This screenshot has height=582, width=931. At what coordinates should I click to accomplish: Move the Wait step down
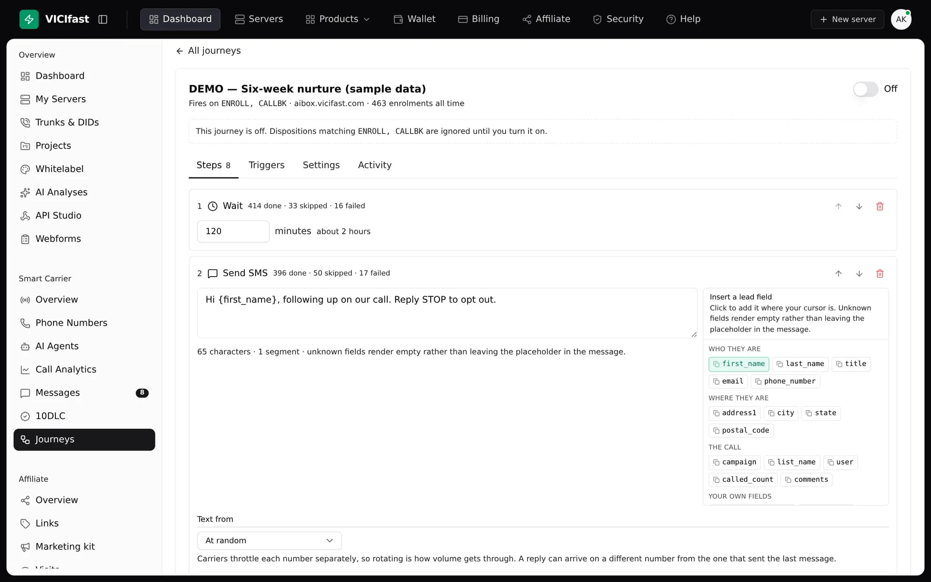859,206
